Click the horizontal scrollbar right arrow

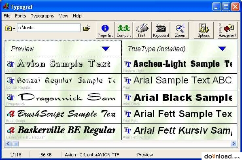[234, 144]
